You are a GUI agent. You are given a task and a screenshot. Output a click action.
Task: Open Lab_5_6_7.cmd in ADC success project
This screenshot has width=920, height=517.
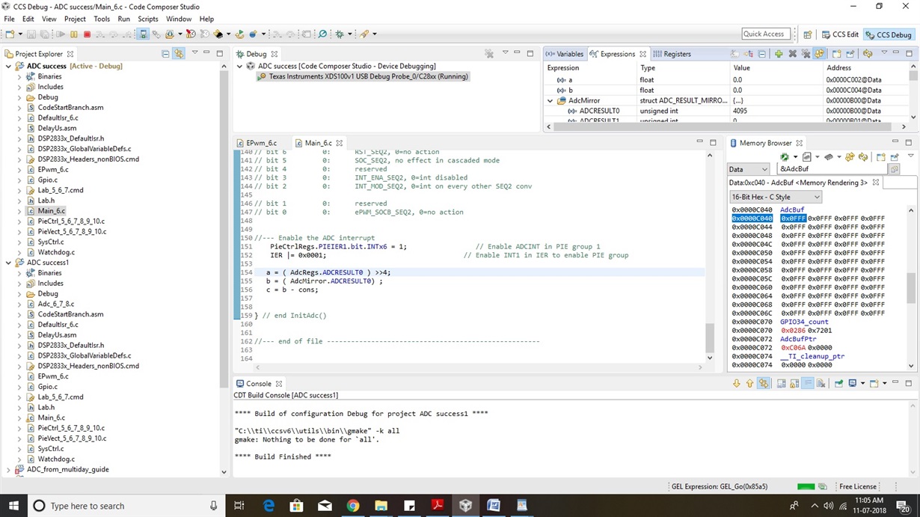click(x=61, y=190)
